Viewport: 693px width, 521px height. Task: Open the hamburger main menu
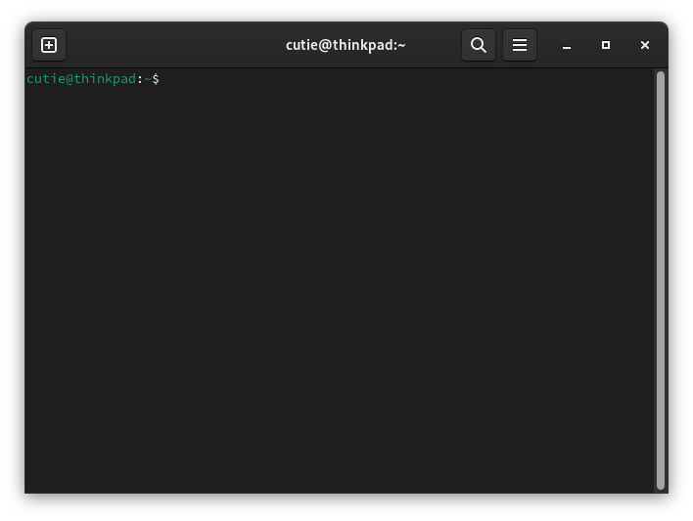click(x=520, y=45)
